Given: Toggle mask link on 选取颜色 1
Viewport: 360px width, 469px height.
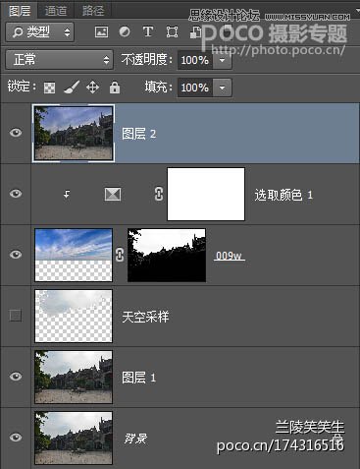Looking at the screenshot, I should pos(159,194).
